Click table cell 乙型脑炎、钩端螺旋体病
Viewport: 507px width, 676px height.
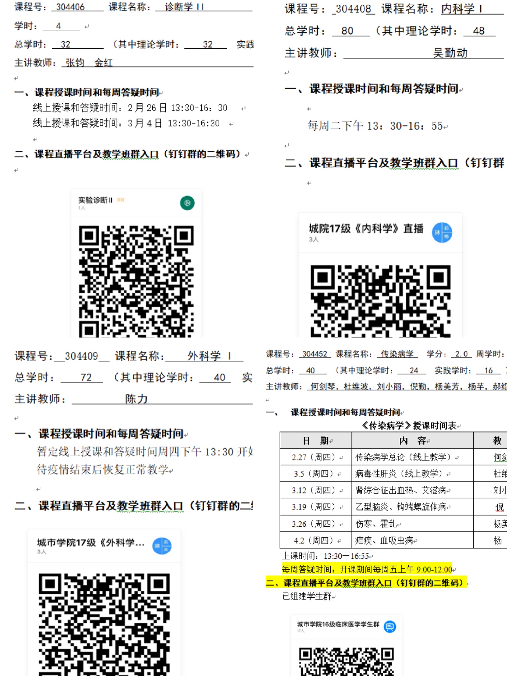(413, 507)
